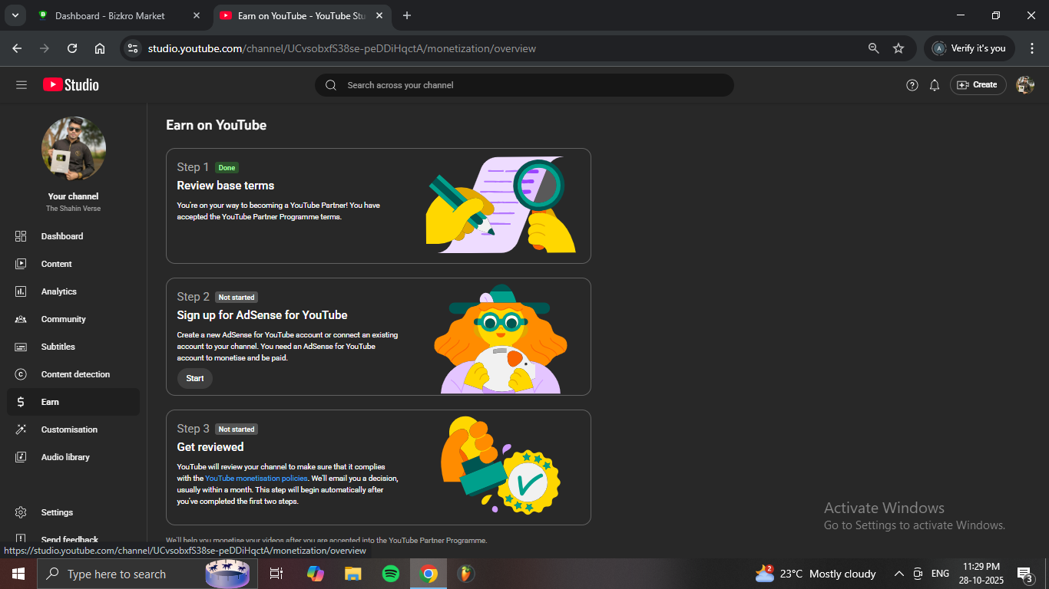This screenshot has height=589, width=1049.
Task: Click the Start button for AdSense
Action: 195,378
